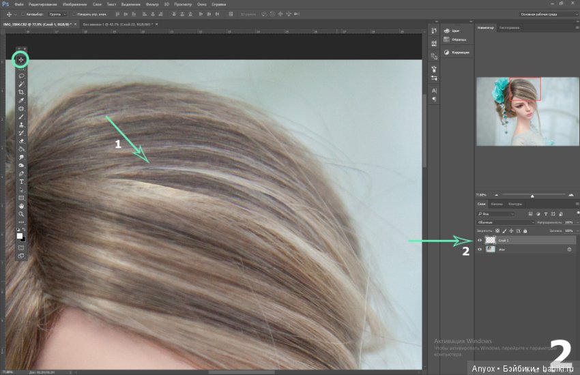
Task: Open the Группа auto-select dropdown
Action: click(57, 14)
